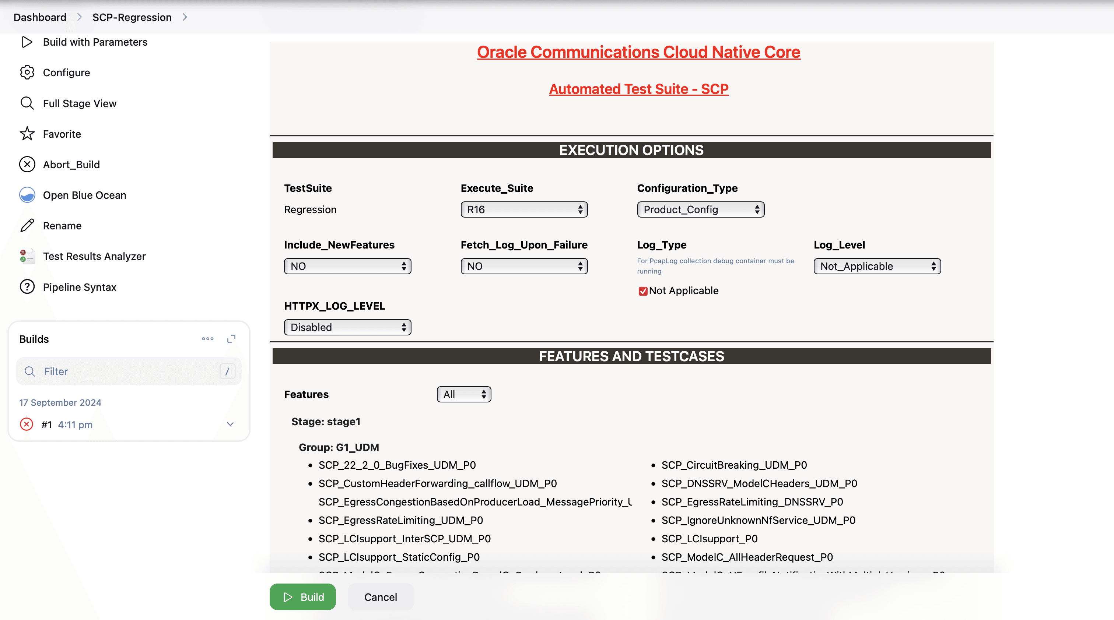Click the Pipeline Syntax help icon
Viewport: 1114px width, 620px height.
(27, 287)
